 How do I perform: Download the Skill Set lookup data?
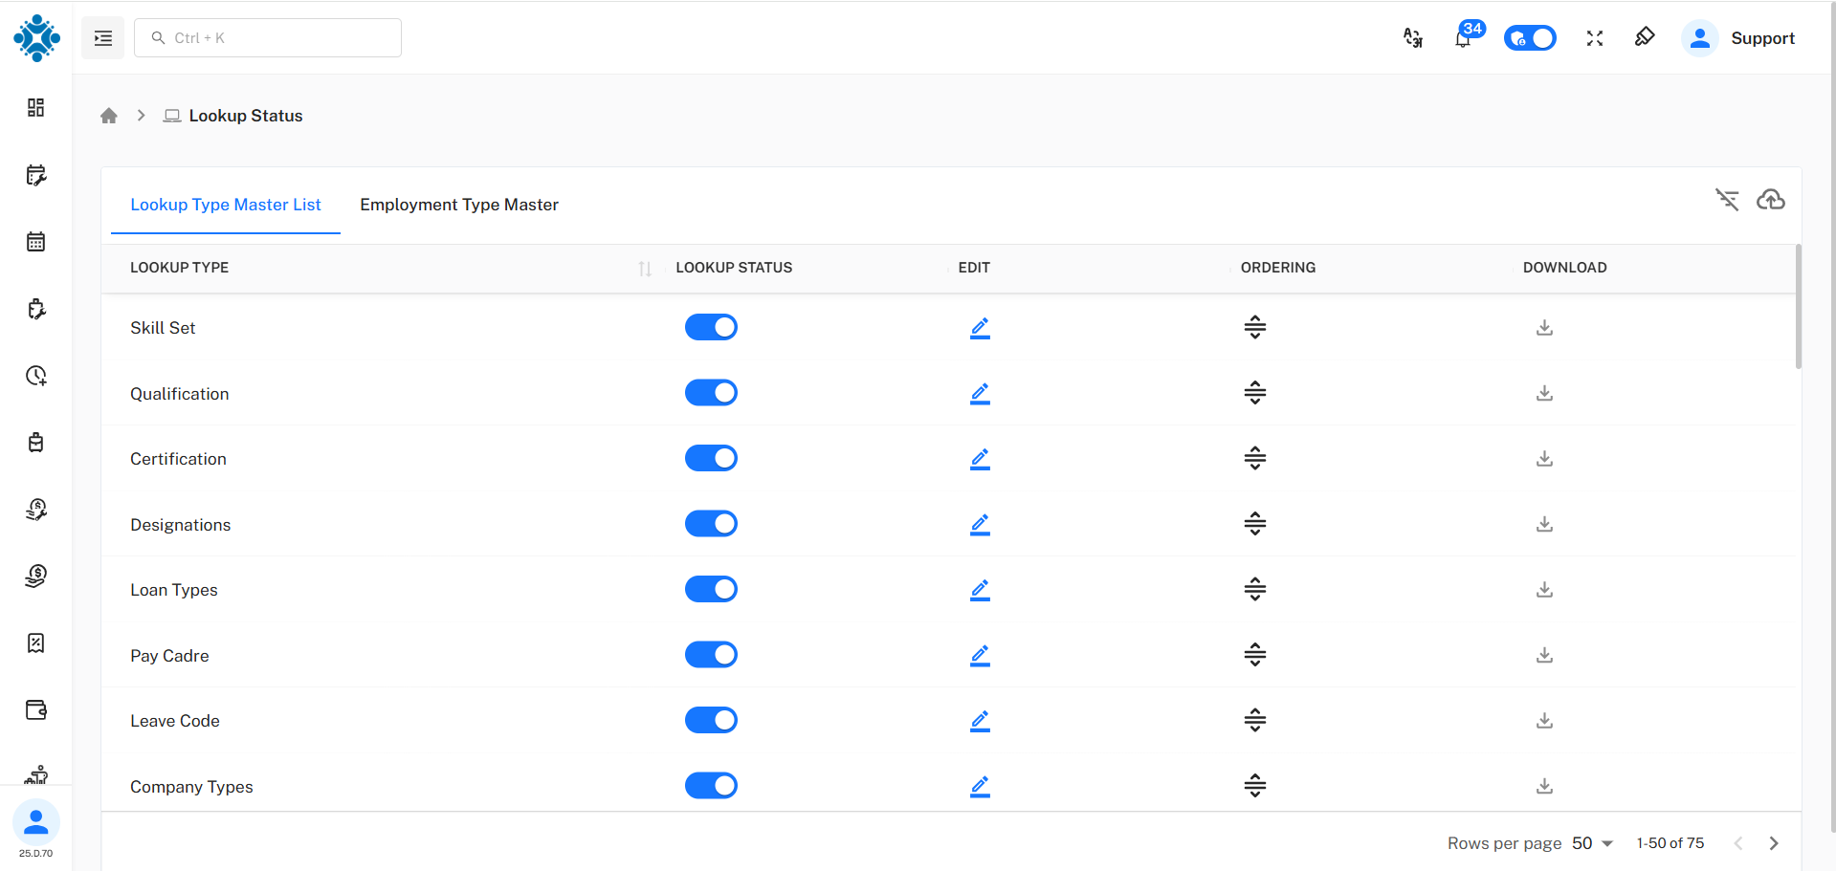point(1543,327)
